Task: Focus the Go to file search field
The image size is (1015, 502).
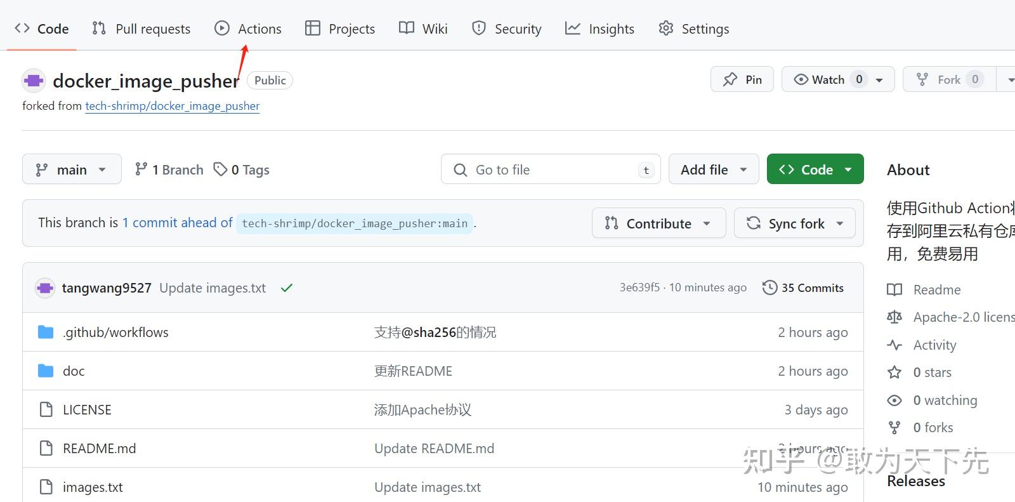Action: pyautogui.click(x=551, y=169)
